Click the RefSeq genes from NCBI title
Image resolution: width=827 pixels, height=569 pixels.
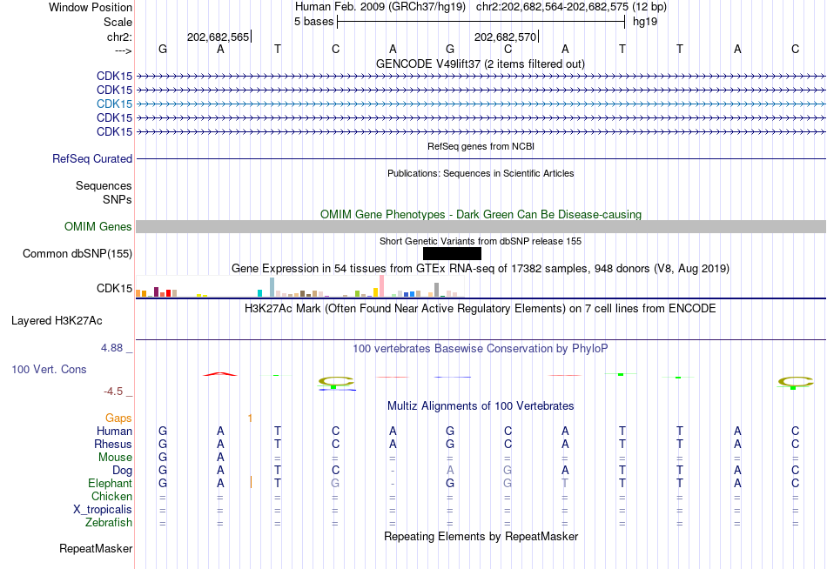pos(481,146)
